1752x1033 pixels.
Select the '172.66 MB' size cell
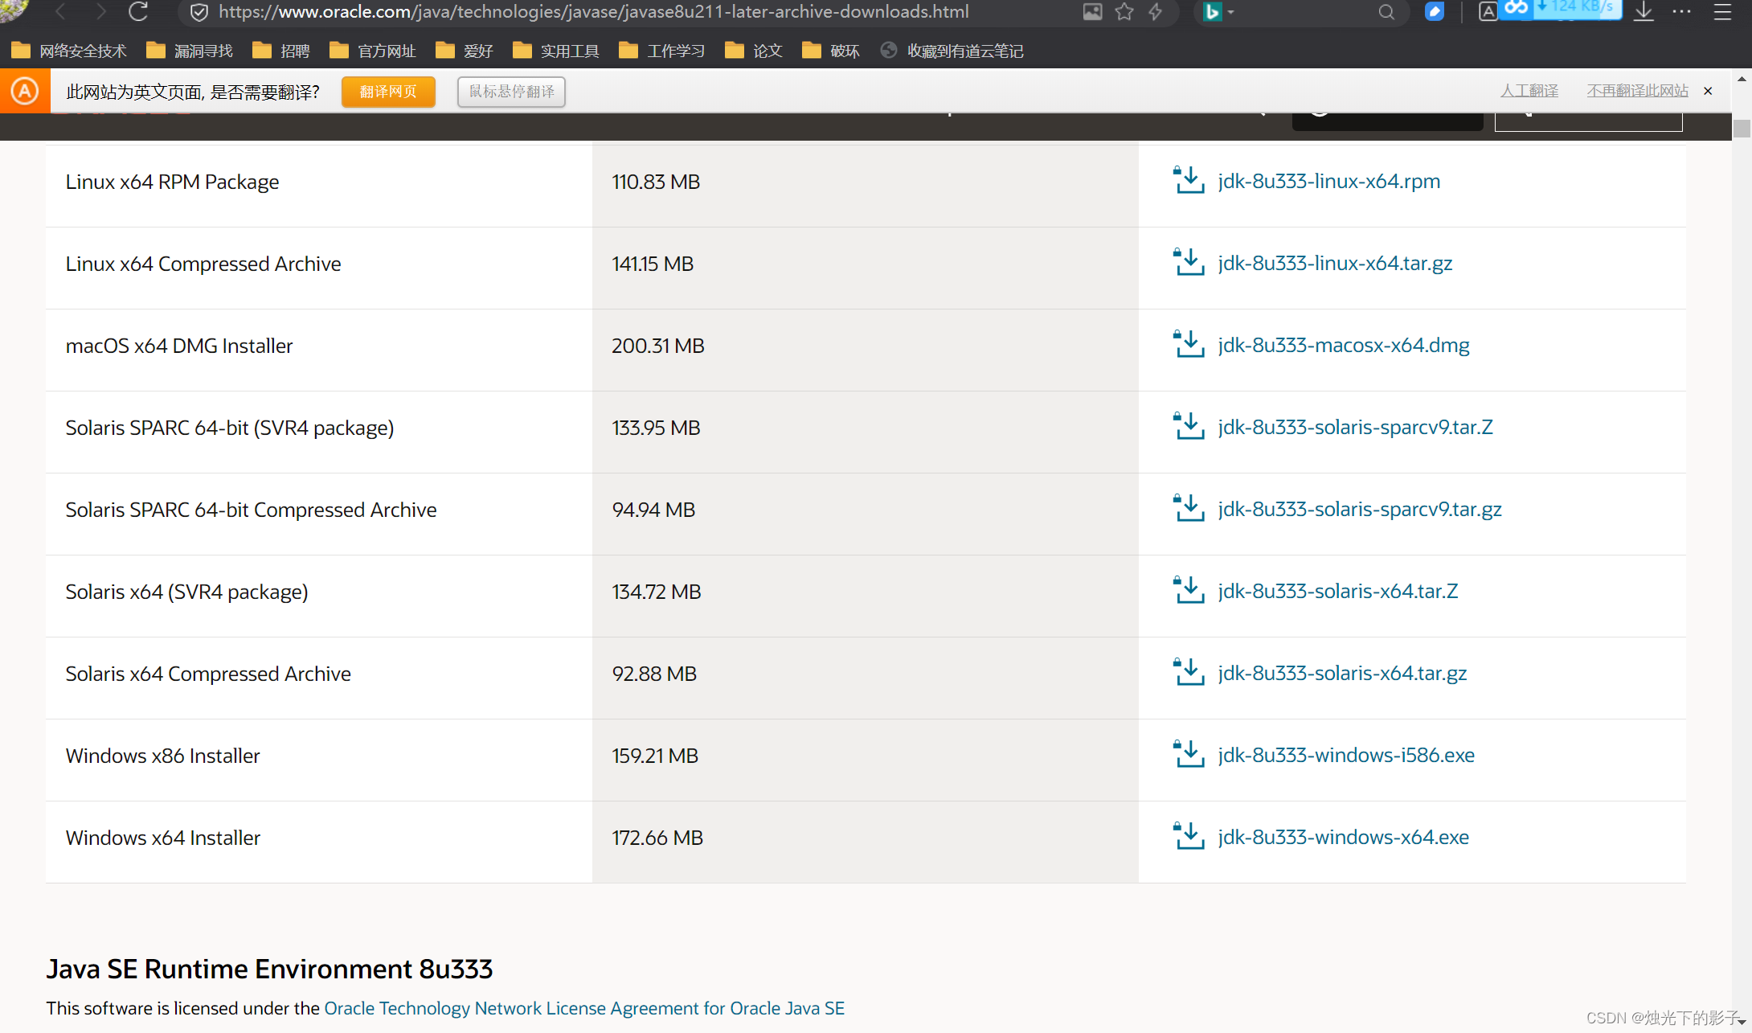[x=657, y=838]
